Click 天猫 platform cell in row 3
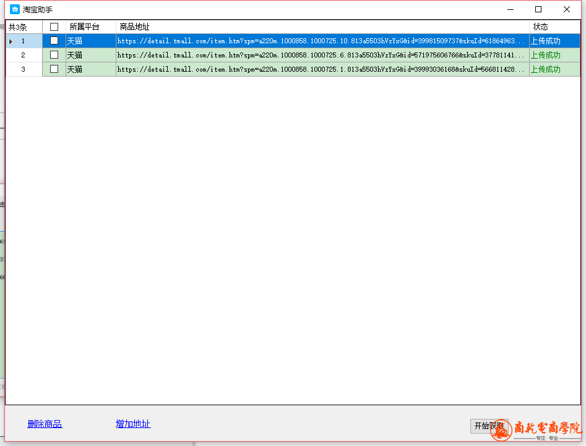Screen dimensions: 586x446 point(91,69)
